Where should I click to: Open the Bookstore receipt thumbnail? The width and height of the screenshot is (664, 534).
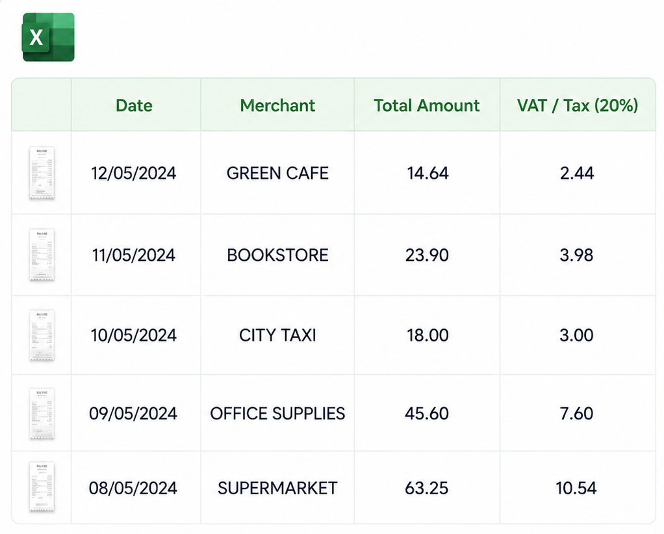coord(42,255)
